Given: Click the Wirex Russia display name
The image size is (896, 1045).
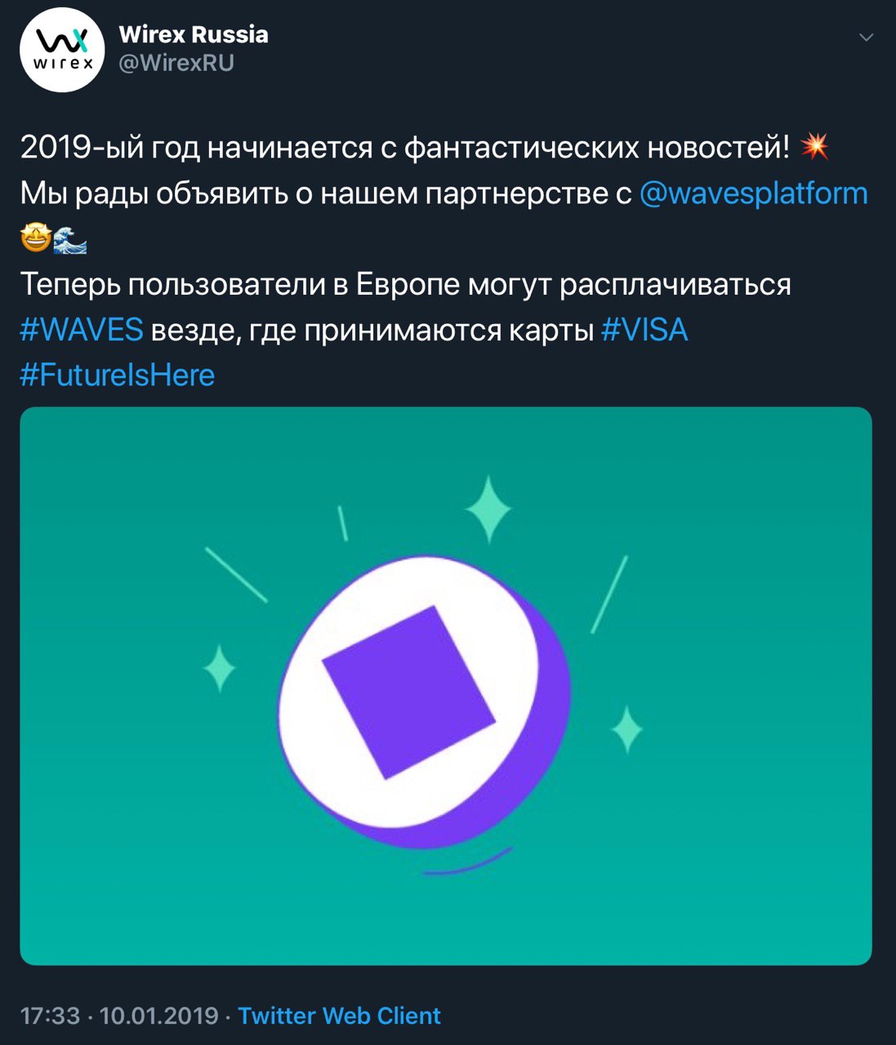Looking at the screenshot, I should pyautogui.click(x=194, y=34).
